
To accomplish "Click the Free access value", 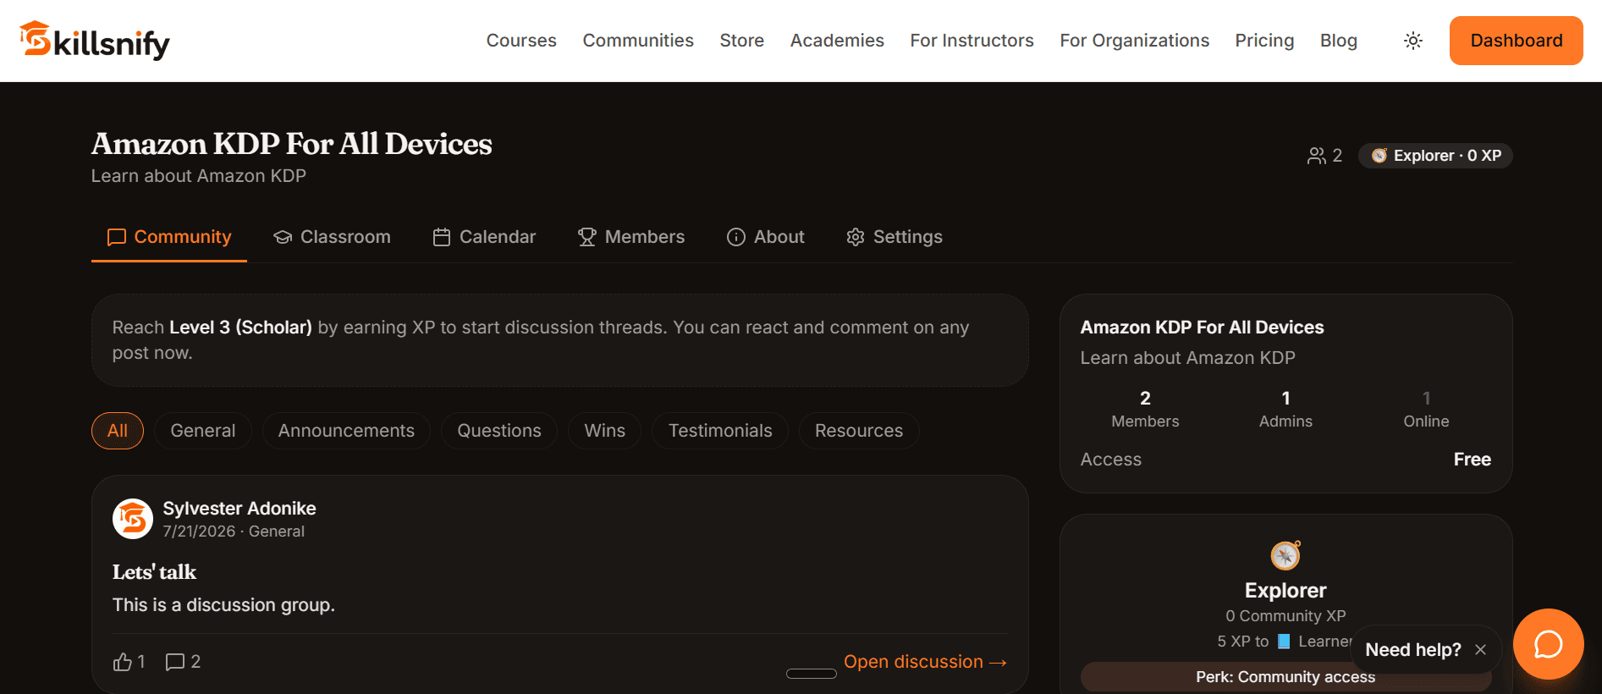I will pyautogui.click(x=1473, y=460).
